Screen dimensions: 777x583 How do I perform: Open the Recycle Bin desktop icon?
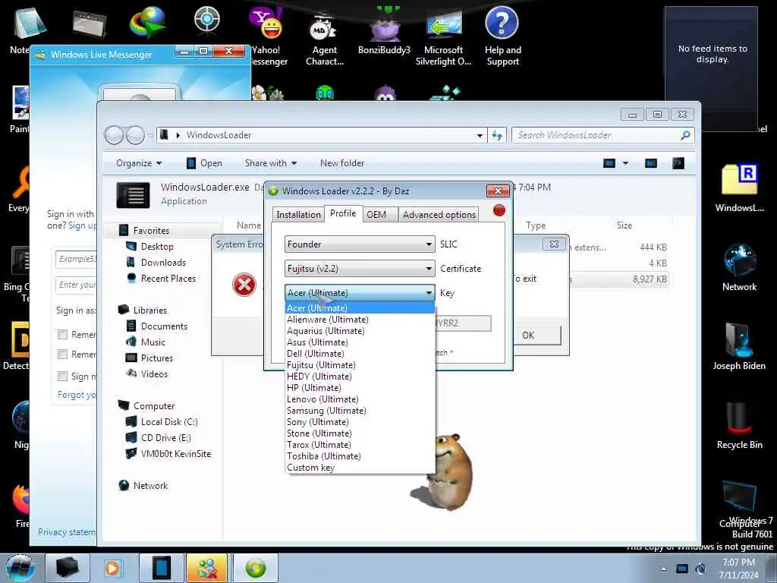coord(739,427)
